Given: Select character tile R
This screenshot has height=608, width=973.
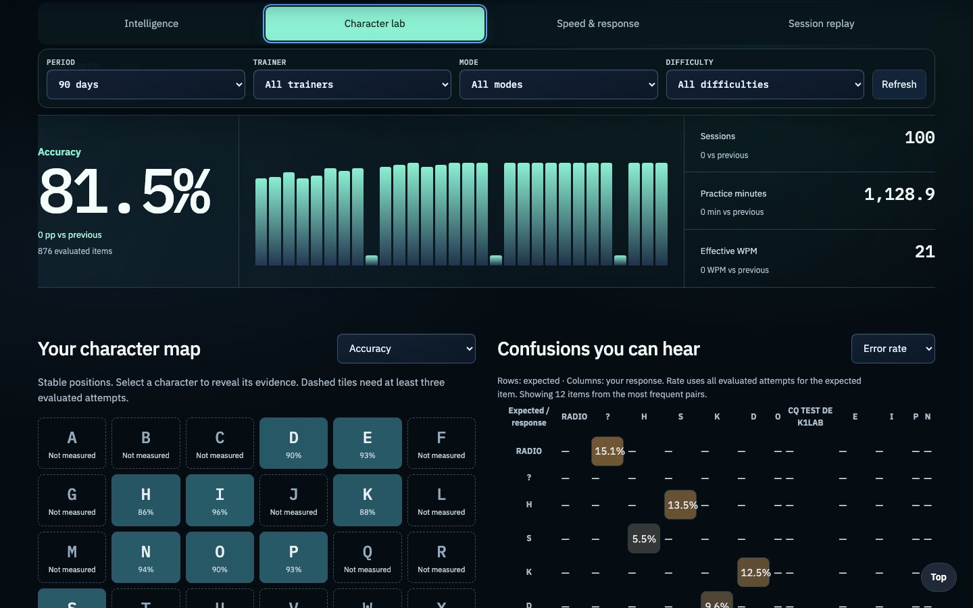Looking at the screenshot, I should click(441, 557).
